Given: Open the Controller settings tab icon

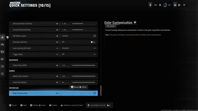Looking at the screenshot, I should 2,44.
